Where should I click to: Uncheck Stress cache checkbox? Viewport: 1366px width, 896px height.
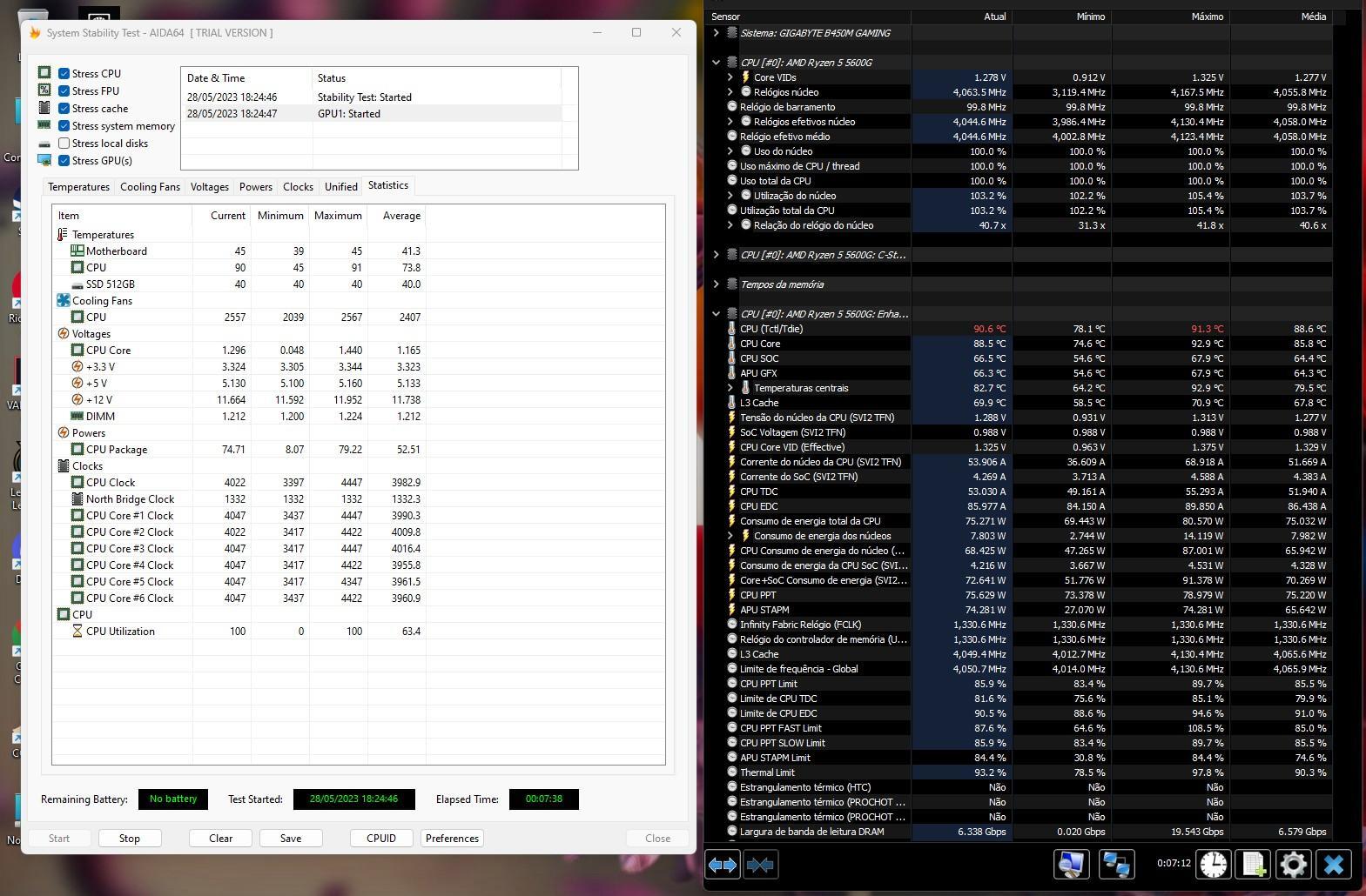pos(64,109)
